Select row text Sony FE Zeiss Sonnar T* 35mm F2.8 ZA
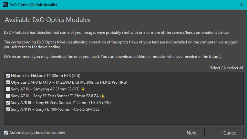 tap(55, 96)
